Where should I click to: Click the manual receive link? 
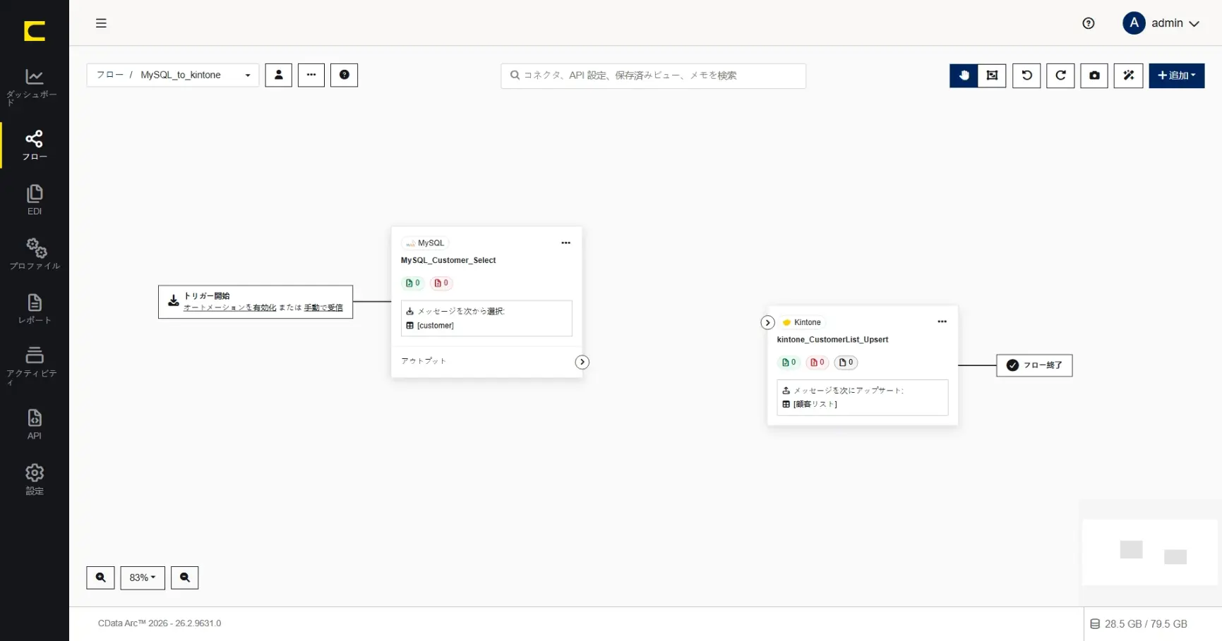[x=323, y=307]
